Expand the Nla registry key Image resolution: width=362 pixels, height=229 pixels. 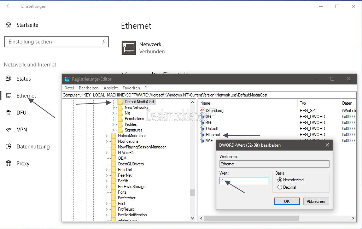[x=113, y=113]
